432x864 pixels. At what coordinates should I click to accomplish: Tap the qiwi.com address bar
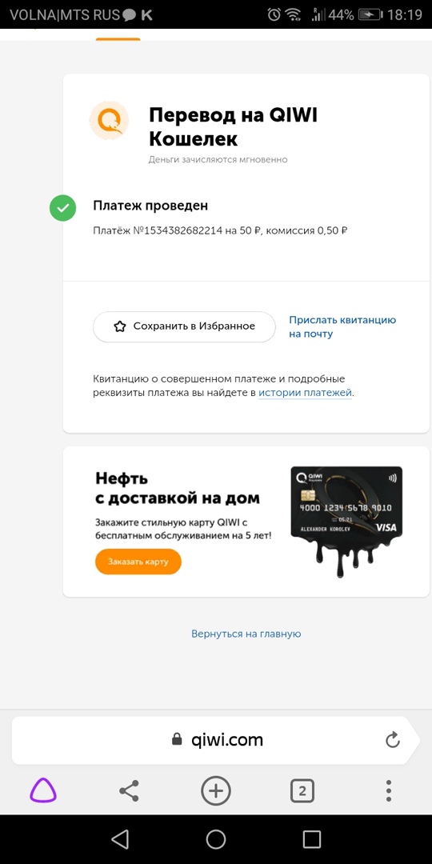[215, 740]
